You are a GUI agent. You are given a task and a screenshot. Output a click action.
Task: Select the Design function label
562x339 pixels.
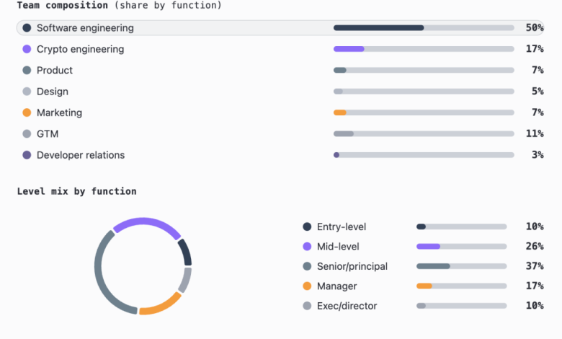pos(53,92)
